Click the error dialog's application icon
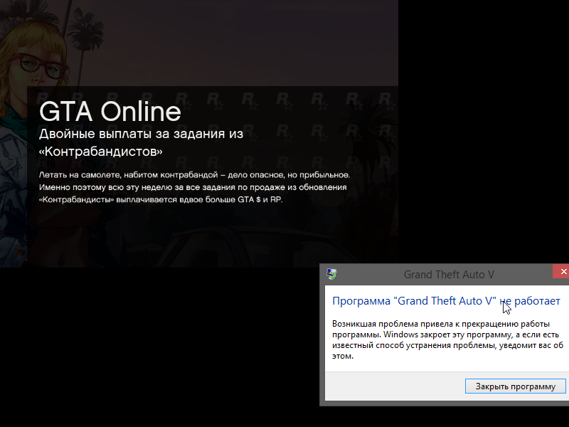 (331, 274)
